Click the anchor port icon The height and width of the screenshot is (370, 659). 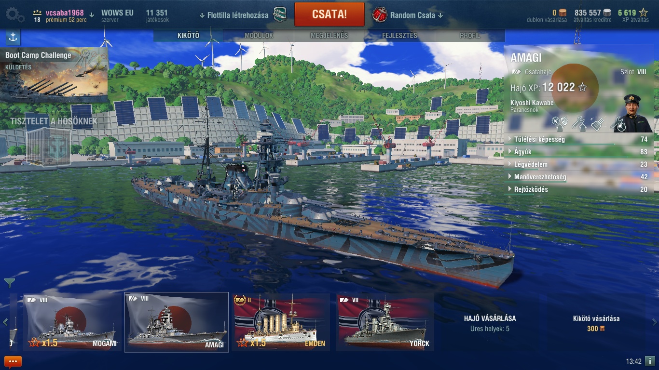tap(13, 38)
